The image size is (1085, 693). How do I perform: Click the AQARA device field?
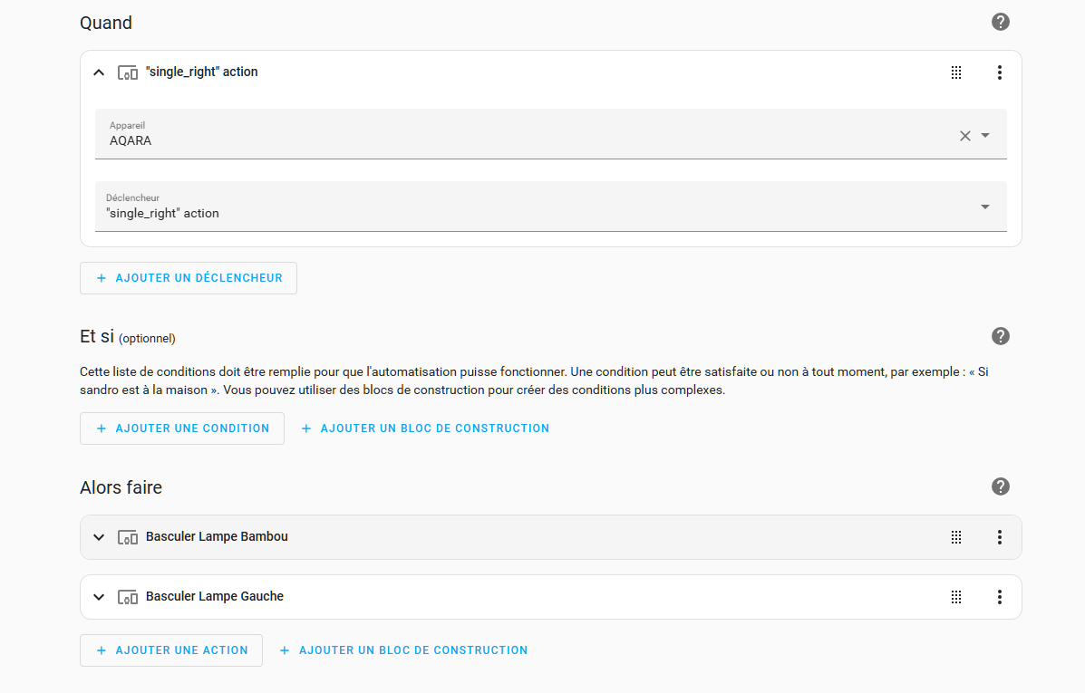pos(551,134)
